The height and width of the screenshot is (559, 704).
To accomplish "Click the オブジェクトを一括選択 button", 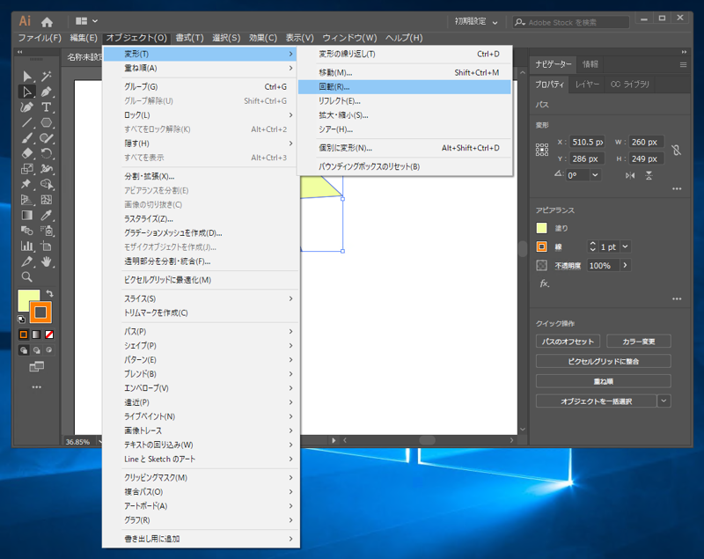I will [x=597, y=401].
